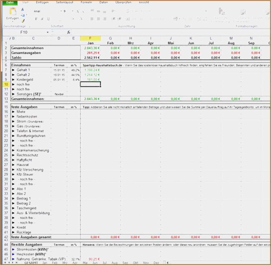The image size is (271, 265).
Task: Click the copy icon in Zwischenablage
Action: click(23, 15)
